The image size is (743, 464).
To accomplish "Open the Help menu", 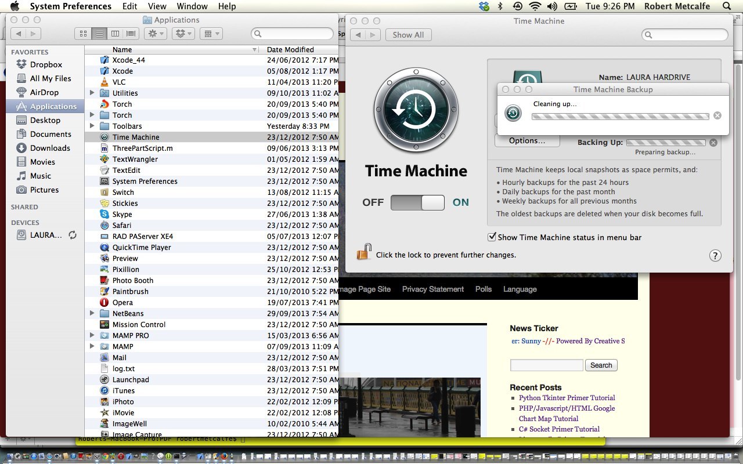I will pyautogui.click(x=227, y=6).
